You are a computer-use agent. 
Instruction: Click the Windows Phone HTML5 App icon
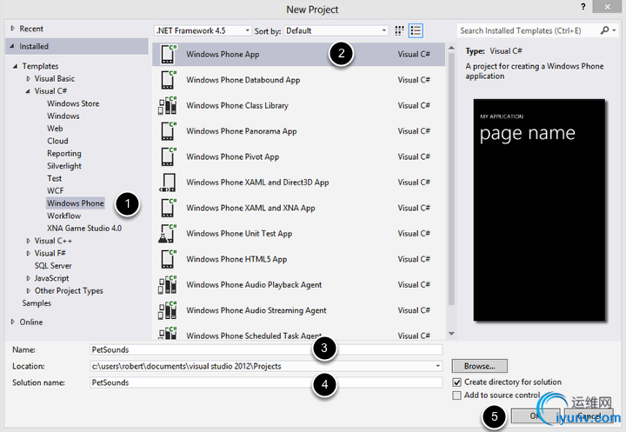(x=168, y=259)
